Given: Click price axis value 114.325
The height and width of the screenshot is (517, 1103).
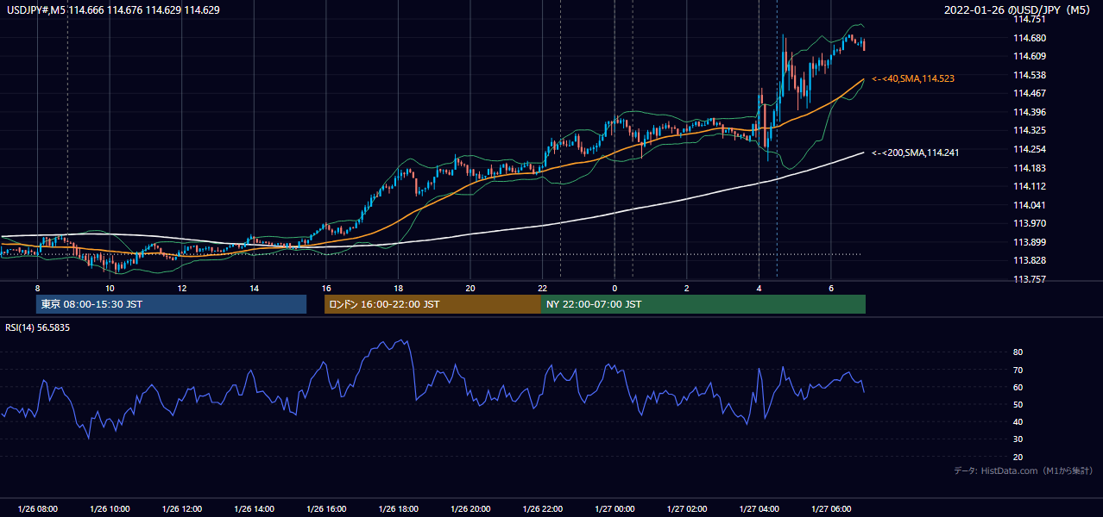Looking at the screenshot, I should click(x=1029, y=131).
